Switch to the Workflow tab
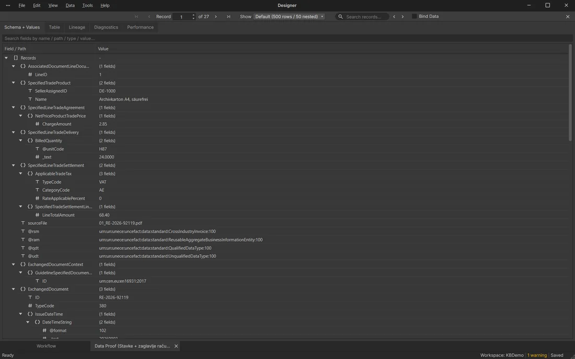Image resolution: width=575 pixels, height=359 pixels. [x=46, y=346]
